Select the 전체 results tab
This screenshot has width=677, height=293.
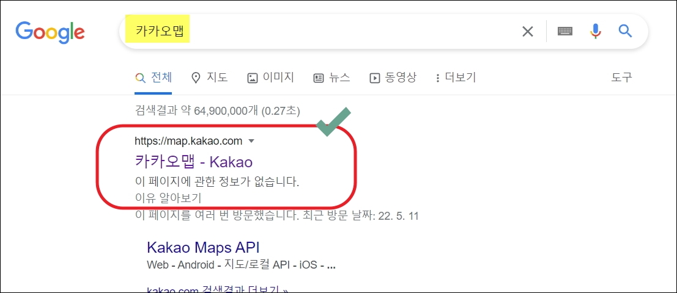[x=154, y=78]
